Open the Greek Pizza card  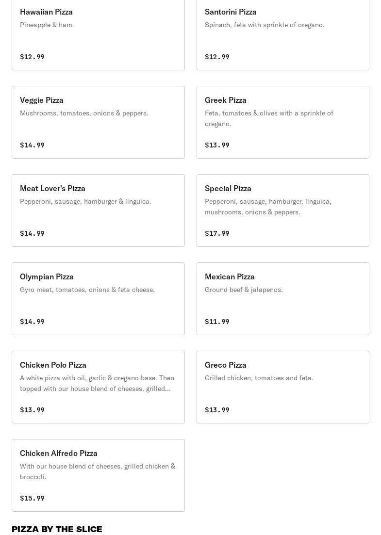(x=282, y=122)
